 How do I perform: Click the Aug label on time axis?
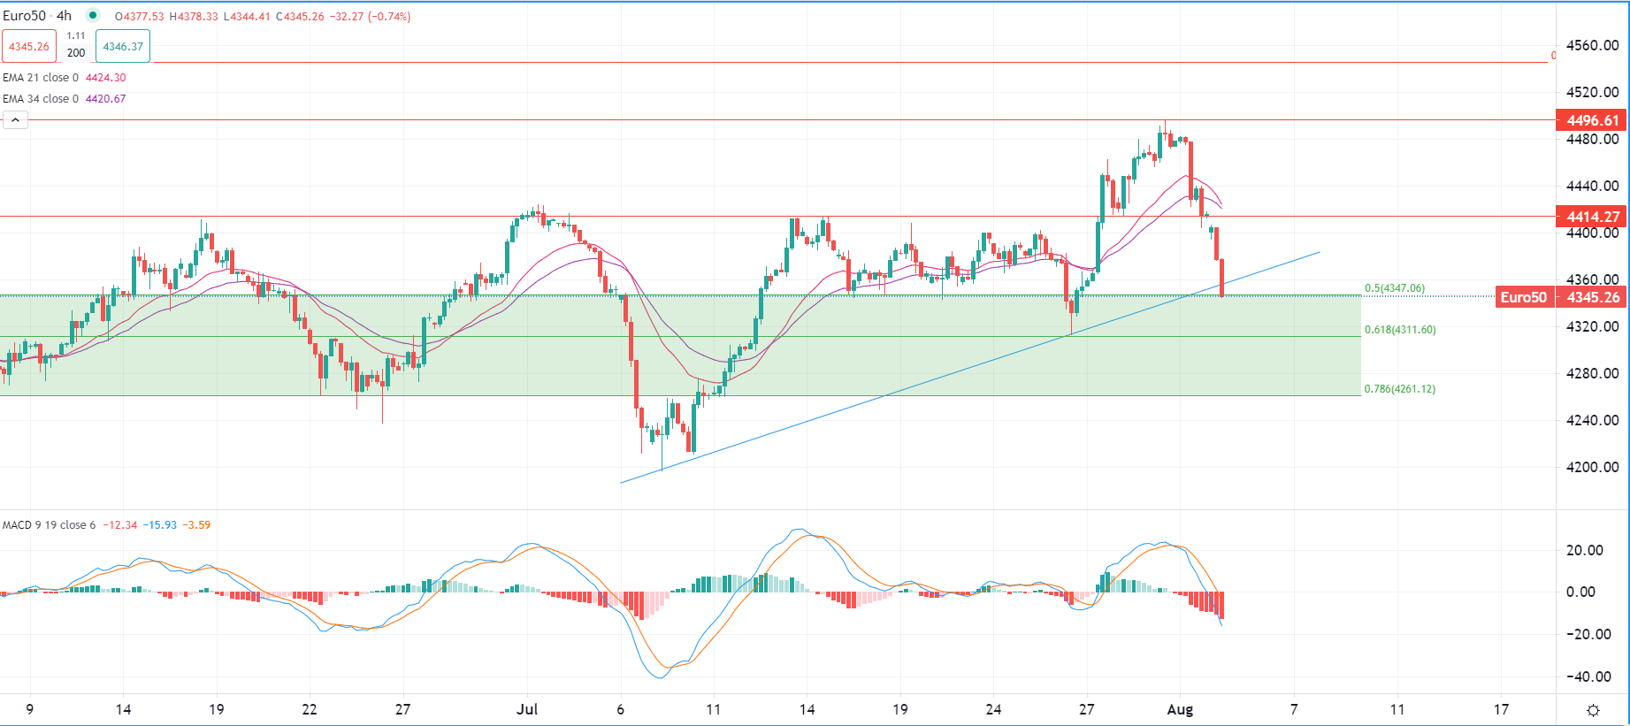point(1180,709)
